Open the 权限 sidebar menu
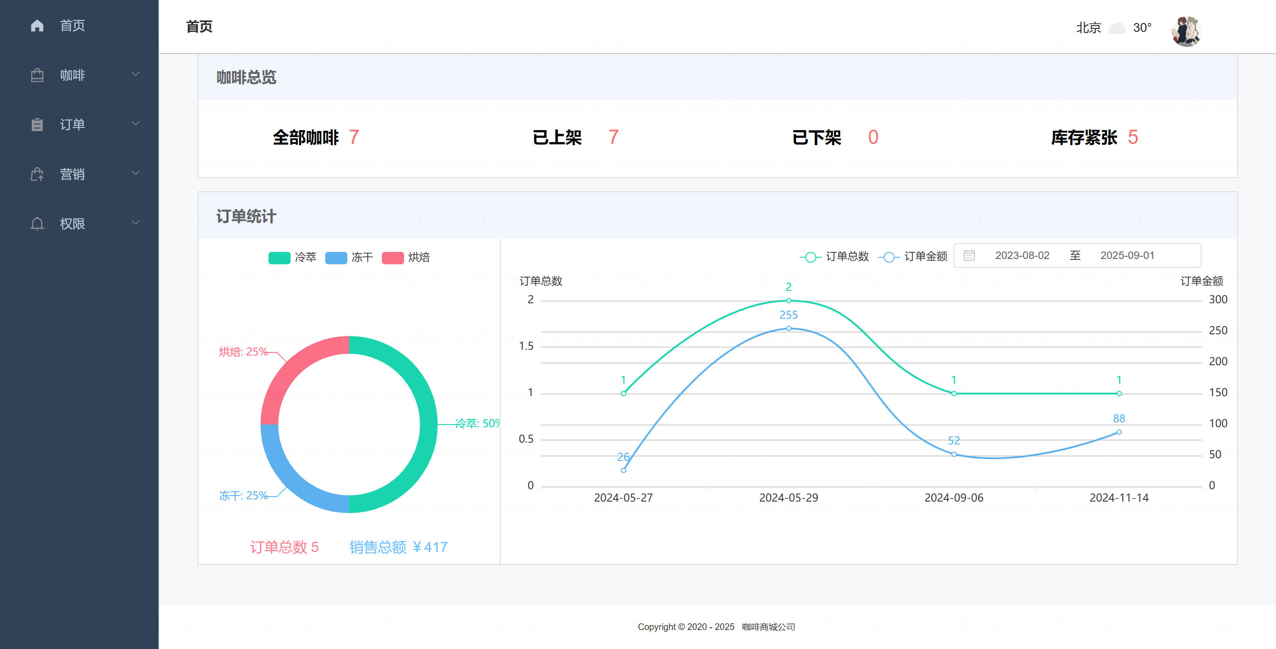 (79, 223)
